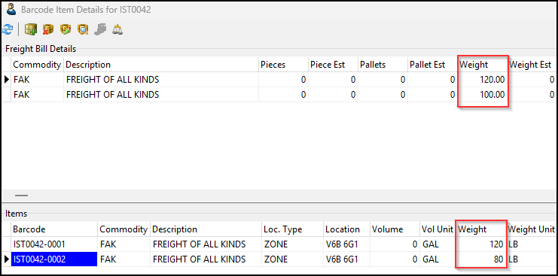Sort freight bill details by Description header
Viewport: 558px width, 276px height.
(161, 65)
